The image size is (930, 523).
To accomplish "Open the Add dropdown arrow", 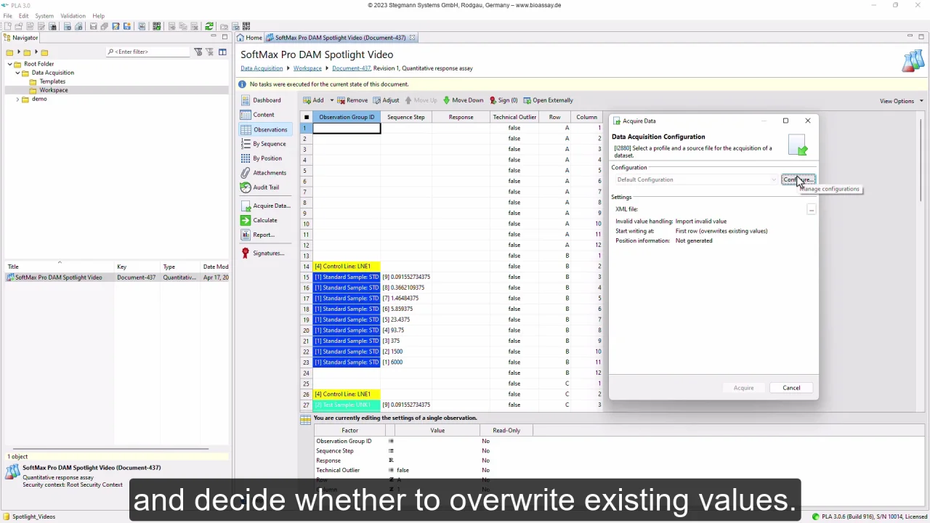I will pyautogui.click(x=332, y=100).
